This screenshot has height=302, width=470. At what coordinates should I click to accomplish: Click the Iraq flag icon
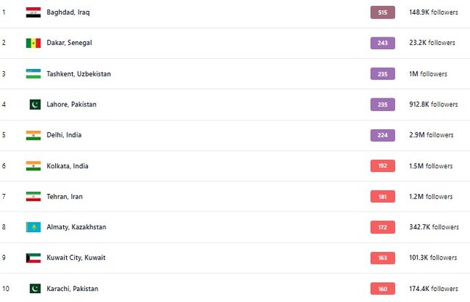pyautogui.click(x=33, y=12)
